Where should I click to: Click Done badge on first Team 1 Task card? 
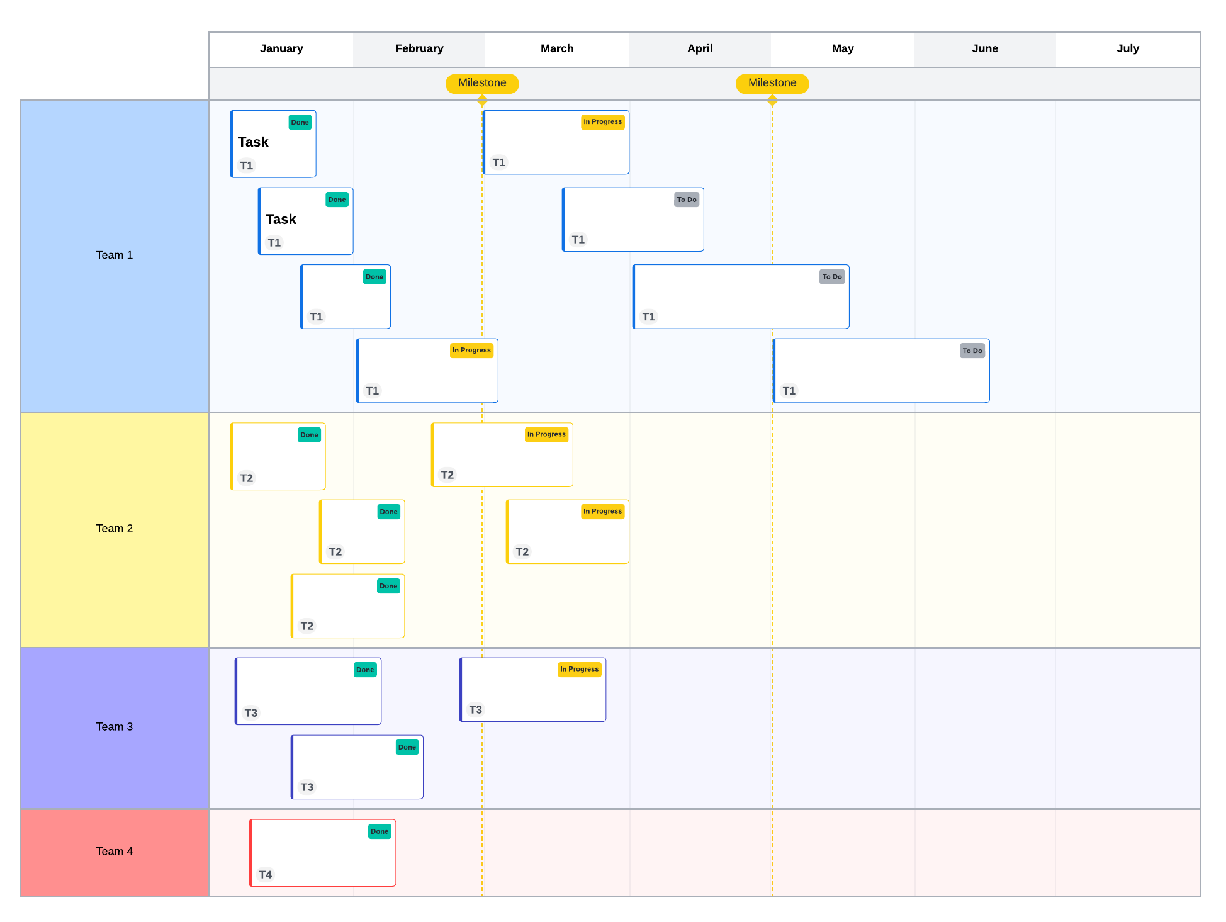[300, 122]
